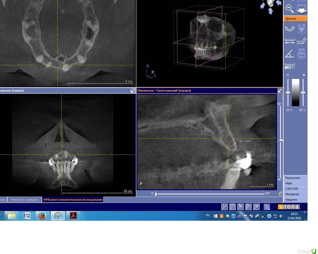Open the Хирургия section button

click(295, 200)
